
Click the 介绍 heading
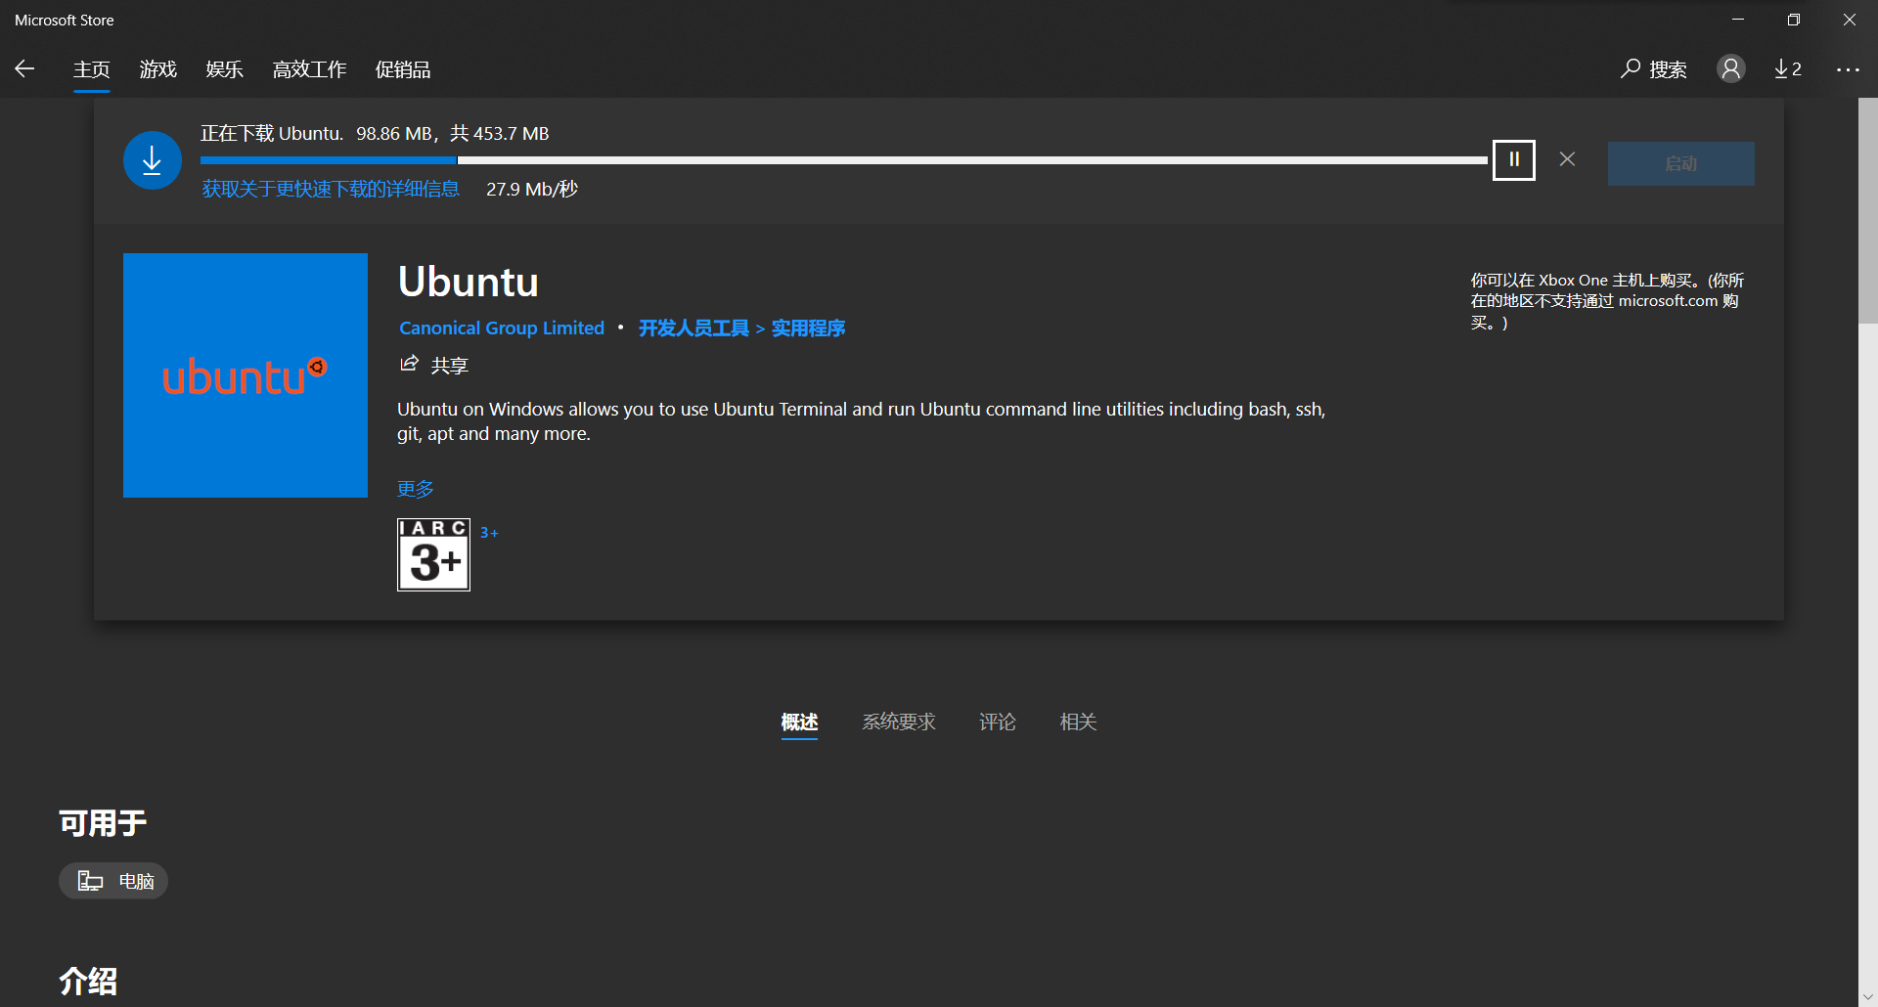[x=88, y=981]
